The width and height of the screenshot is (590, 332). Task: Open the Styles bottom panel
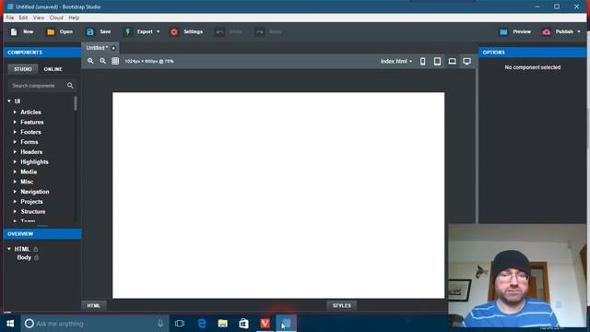tap(342, 305)
